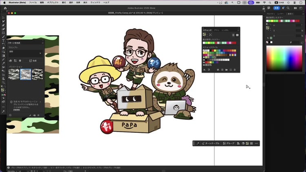This screenshot has width=306, height=172.
Task: Open the オブジェクト menu
Action: click(x=53, y=2)
